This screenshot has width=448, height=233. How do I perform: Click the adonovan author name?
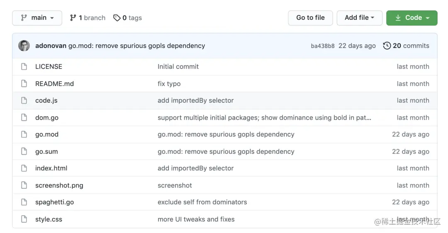tap(51, 46)
